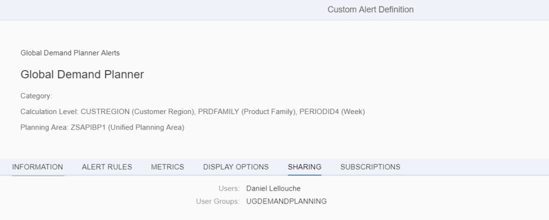
Task: Click the CUSTREGION (Customer Region) value
Action: pos(137,112)
